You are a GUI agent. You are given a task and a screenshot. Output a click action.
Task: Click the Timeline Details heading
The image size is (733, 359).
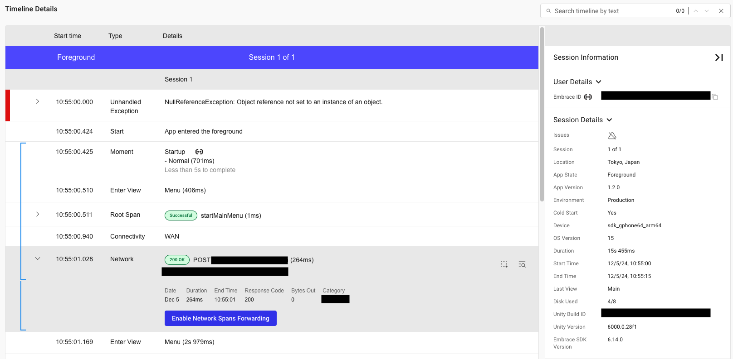coord(31,9)
